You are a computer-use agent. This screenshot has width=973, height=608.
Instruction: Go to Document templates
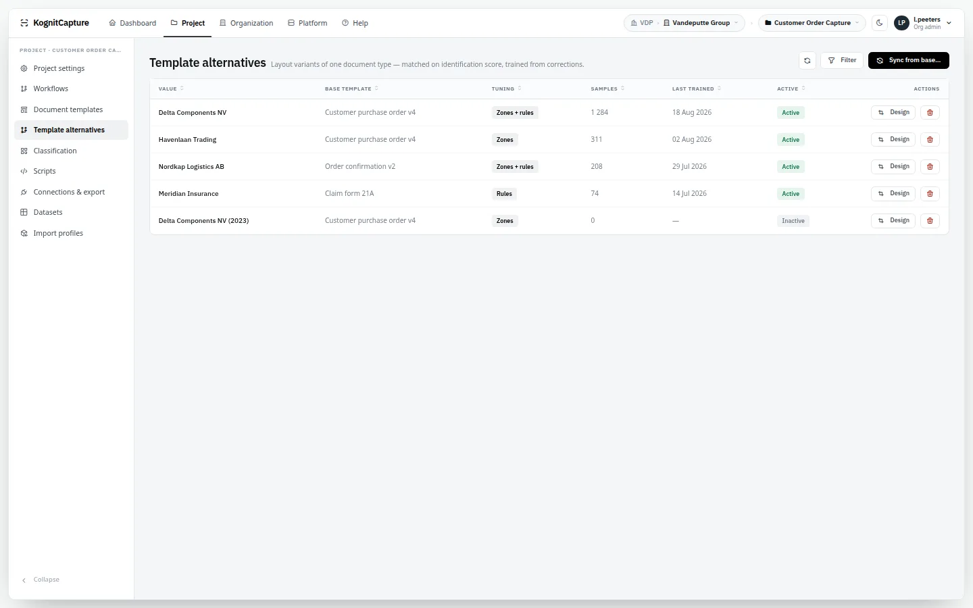pos(71,109)
